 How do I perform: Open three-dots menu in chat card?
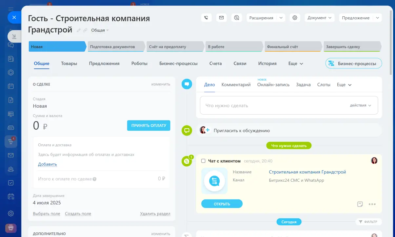pyautogui.click(x=372, y=204)
